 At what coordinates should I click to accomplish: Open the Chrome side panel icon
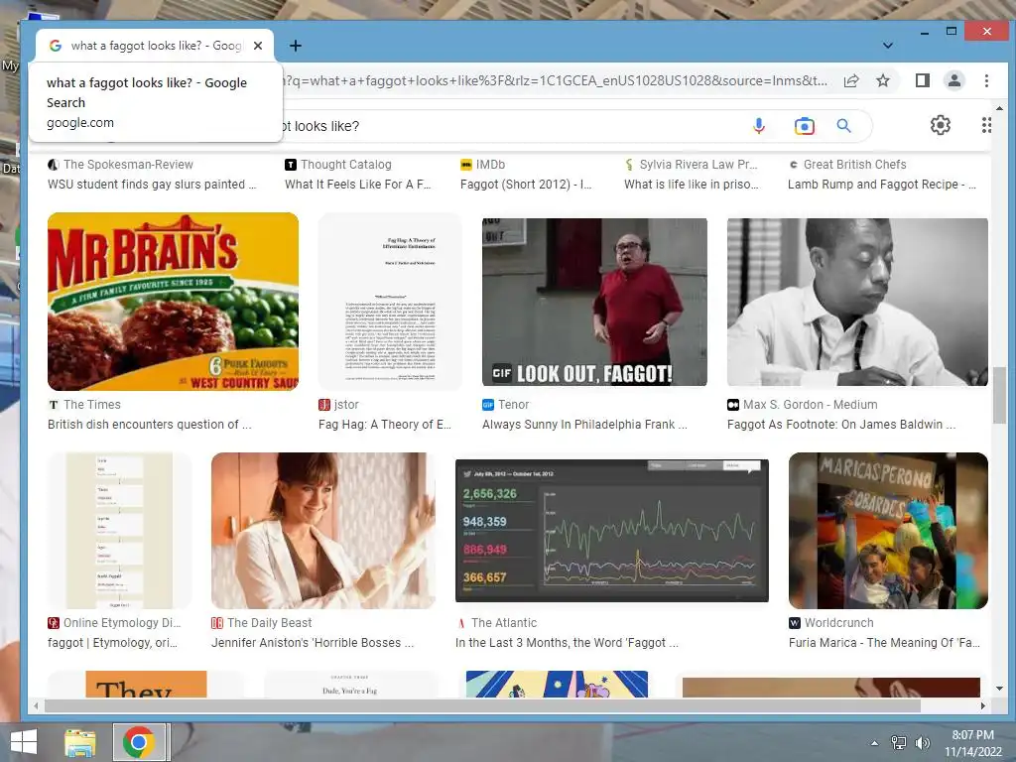click(923, 80)
